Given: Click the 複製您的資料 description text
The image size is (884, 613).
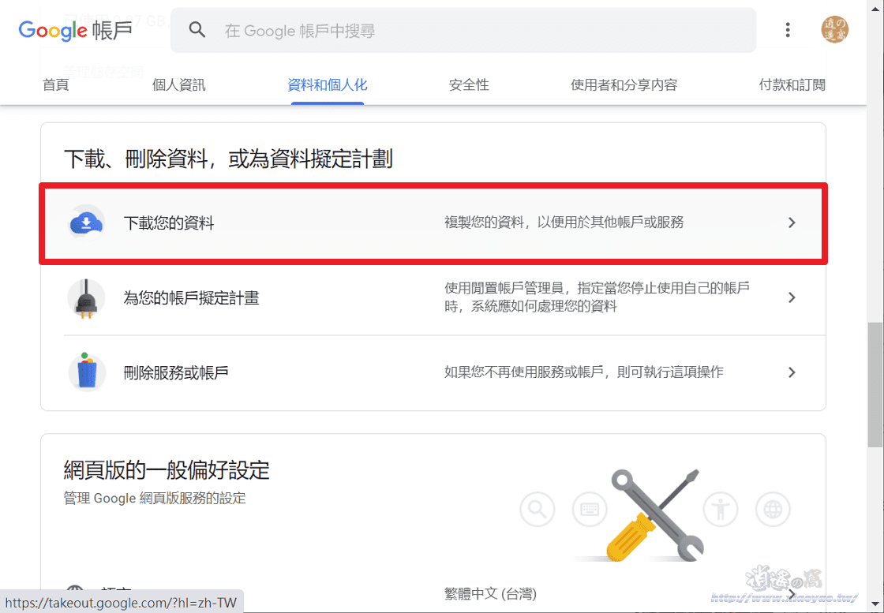Looking at the screenshot, I should tap(564, 222).
